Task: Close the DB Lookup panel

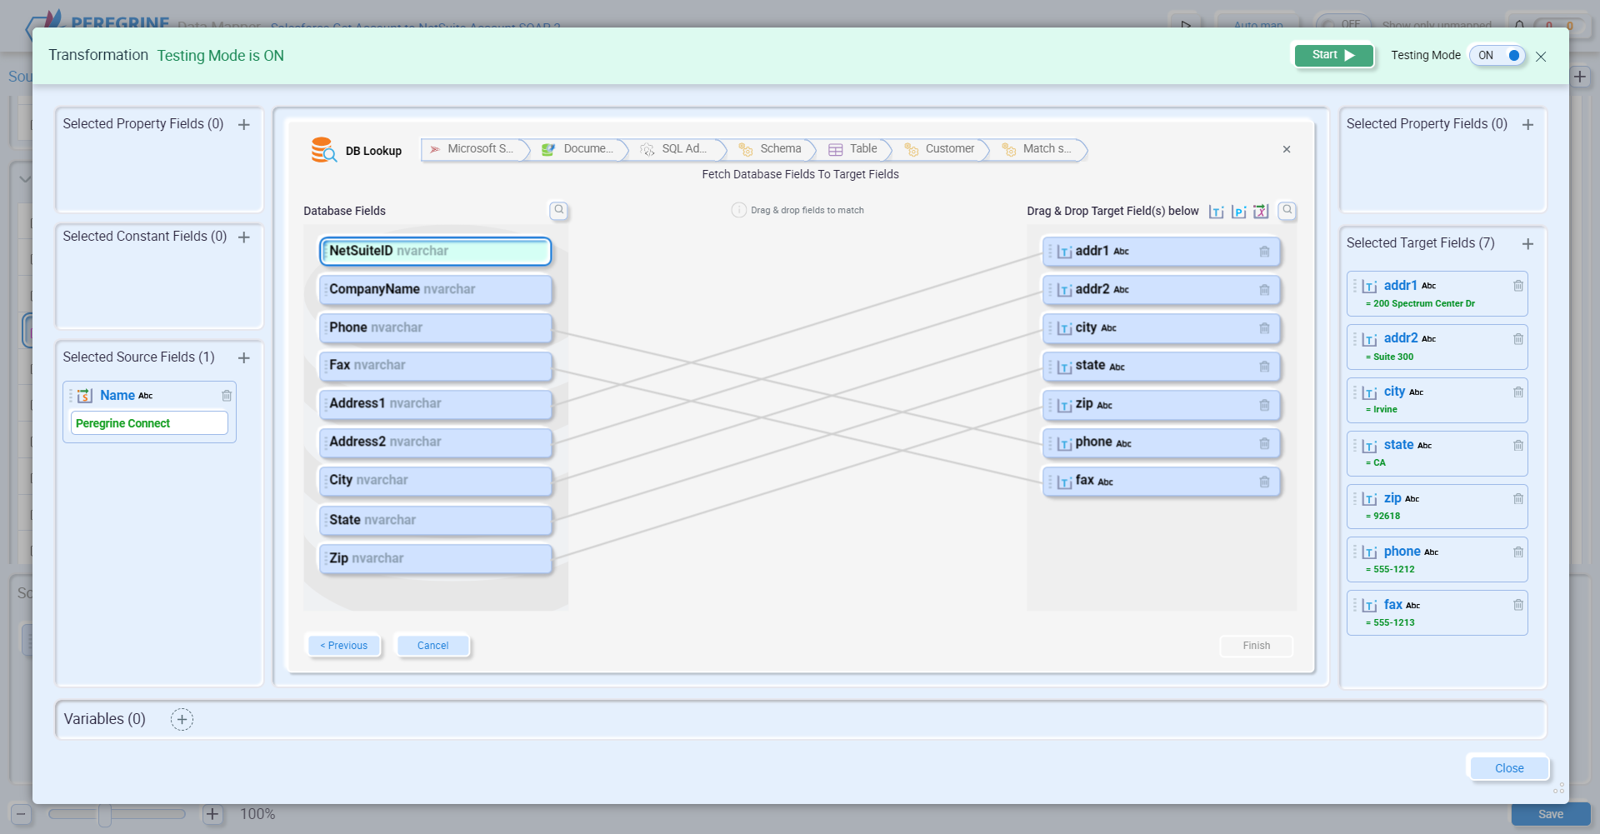Action: coord(1287,149)
